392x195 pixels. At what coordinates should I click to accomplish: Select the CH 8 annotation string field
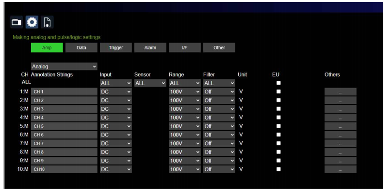64,152
